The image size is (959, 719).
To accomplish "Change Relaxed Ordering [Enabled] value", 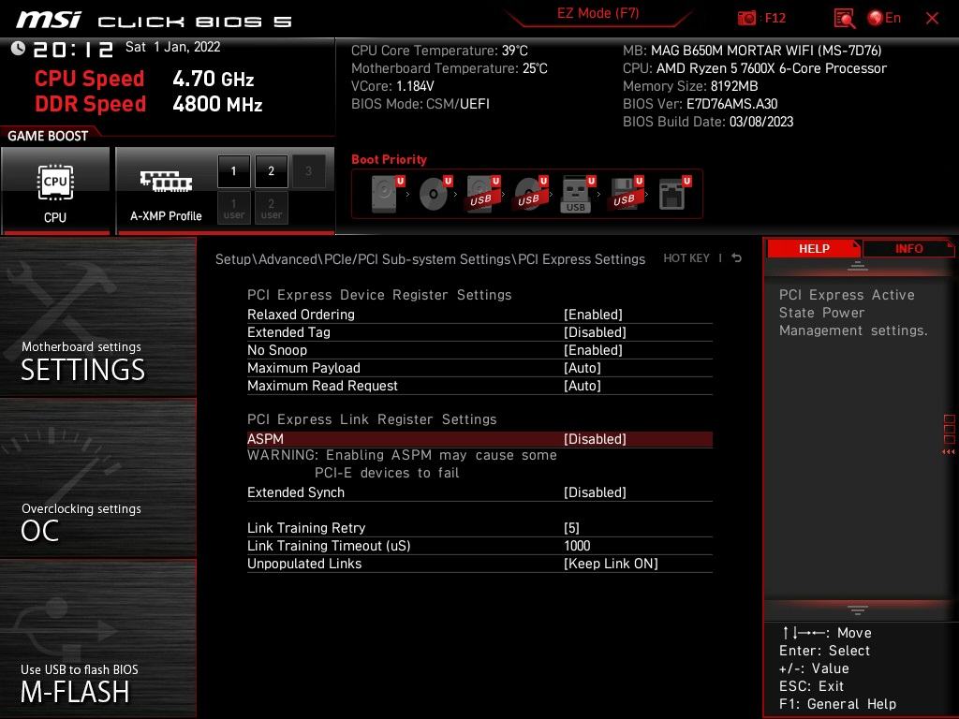I will (x=593, y=315).
